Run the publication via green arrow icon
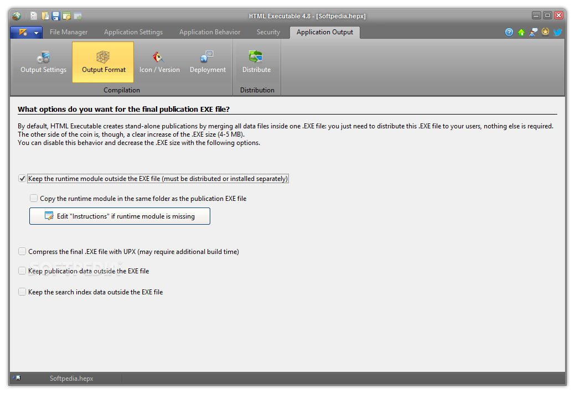The image size is (575, 394). (x=77, y=15)
